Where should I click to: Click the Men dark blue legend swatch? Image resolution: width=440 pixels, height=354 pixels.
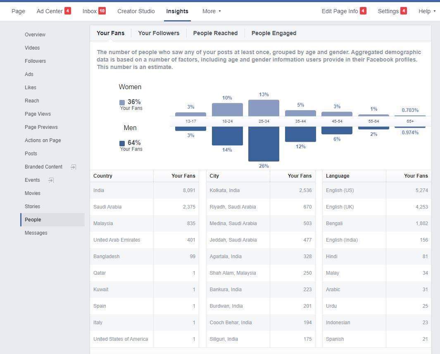[x=122, y=143]
